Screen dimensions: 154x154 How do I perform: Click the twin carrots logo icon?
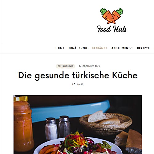coord(111,16)
